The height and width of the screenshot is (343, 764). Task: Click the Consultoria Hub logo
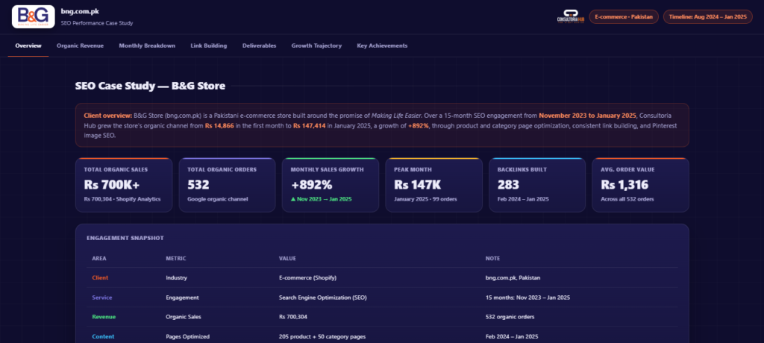pyautogui.click(x=571, y=16)
